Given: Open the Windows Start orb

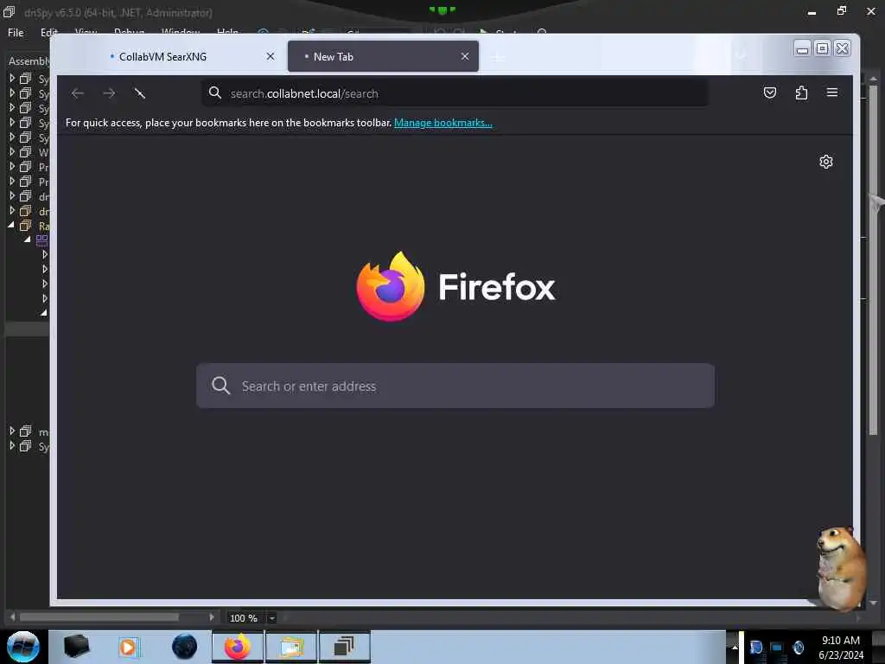Looking at the screenshot, I should pyautogui.click(x=23, y=647).
